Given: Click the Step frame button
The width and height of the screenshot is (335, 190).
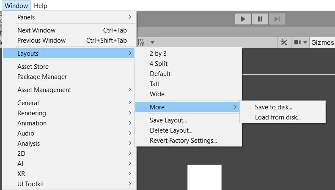Looking at the screenshot, I should tap(277, 19).
